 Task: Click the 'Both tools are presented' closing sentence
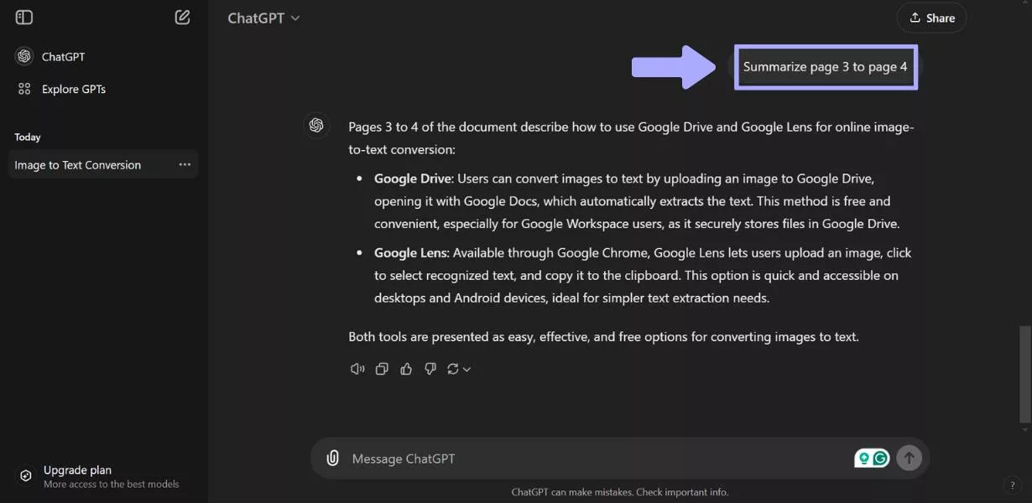pyautogui.click(x=603, y=337)
